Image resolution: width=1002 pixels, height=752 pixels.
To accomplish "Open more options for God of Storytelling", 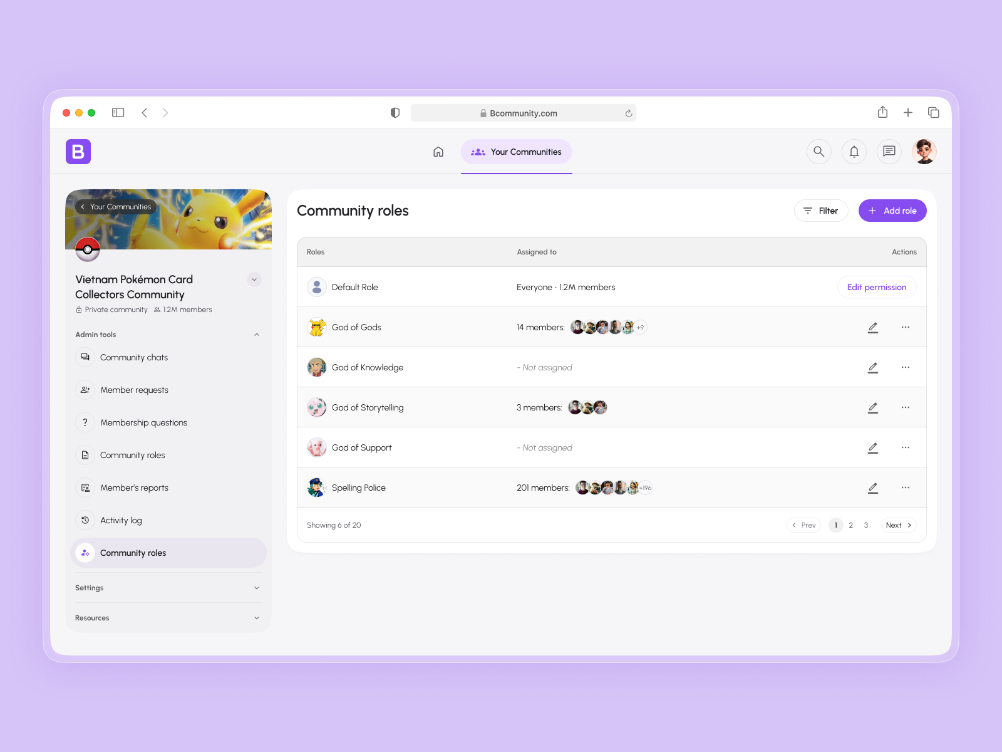I will 906,407.
